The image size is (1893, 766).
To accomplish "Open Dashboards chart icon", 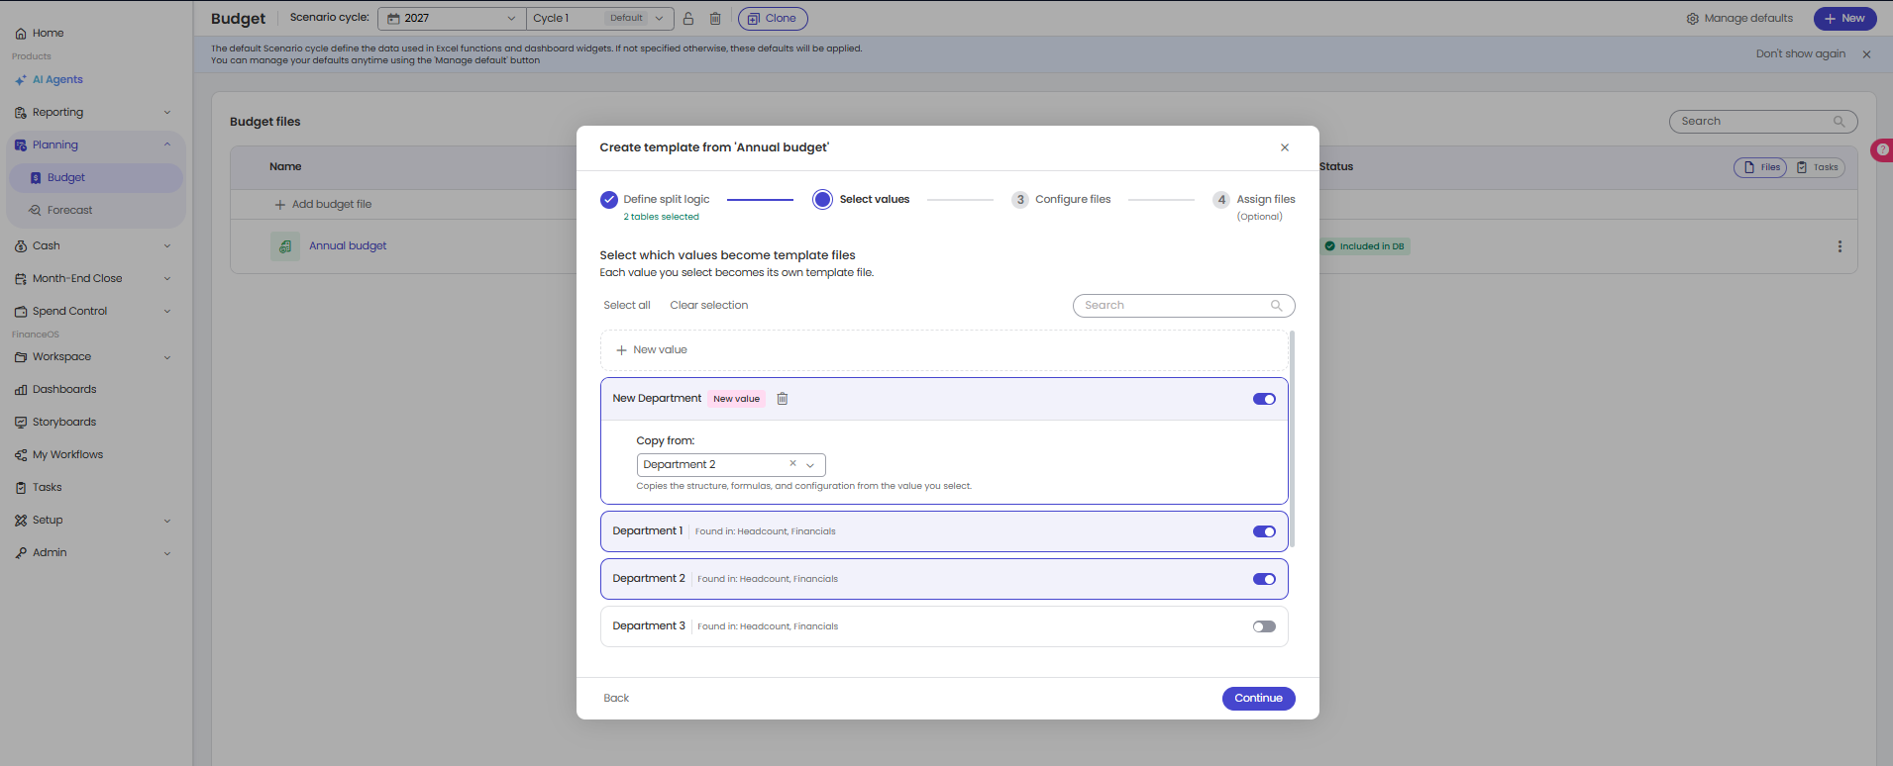I will tap(21, 390).
